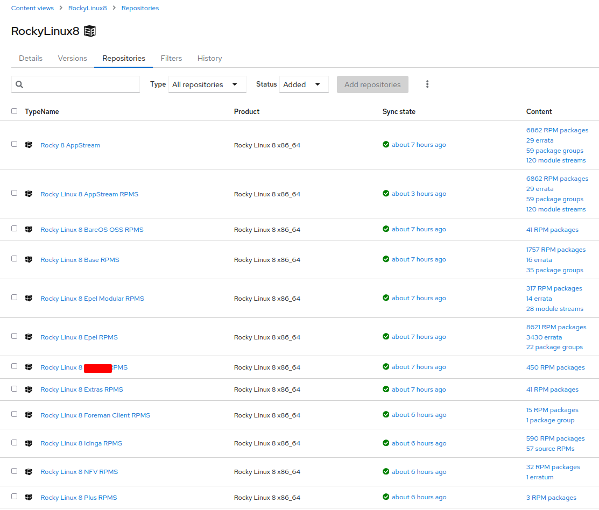The height and width of the screenshot is (510, 599).
Task: Click green sync check for Rocky Linux 8 AppStream RPMS
Action: (x=386, y=193)
